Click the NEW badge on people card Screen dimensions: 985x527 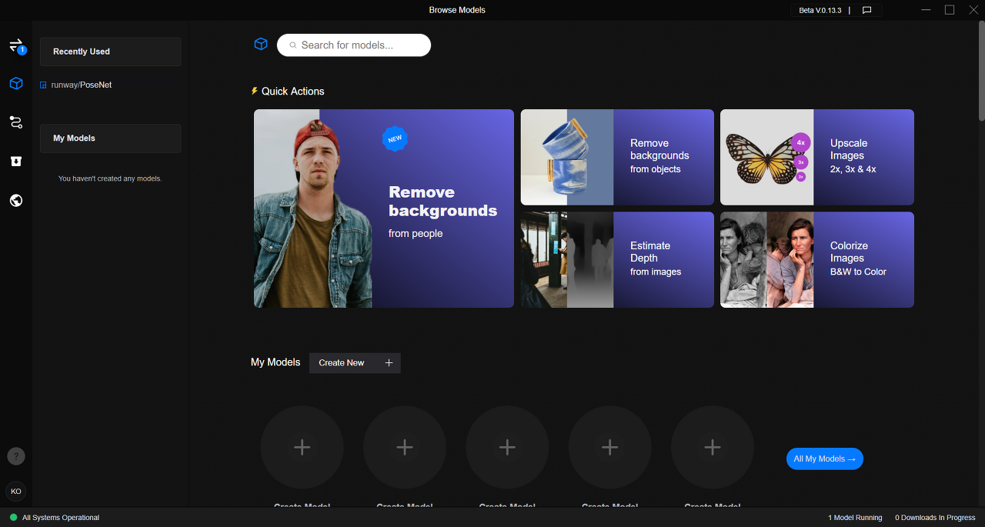(395, 139)
